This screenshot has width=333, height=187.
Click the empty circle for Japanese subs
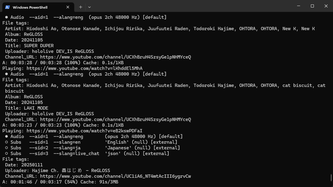(7, 148)
